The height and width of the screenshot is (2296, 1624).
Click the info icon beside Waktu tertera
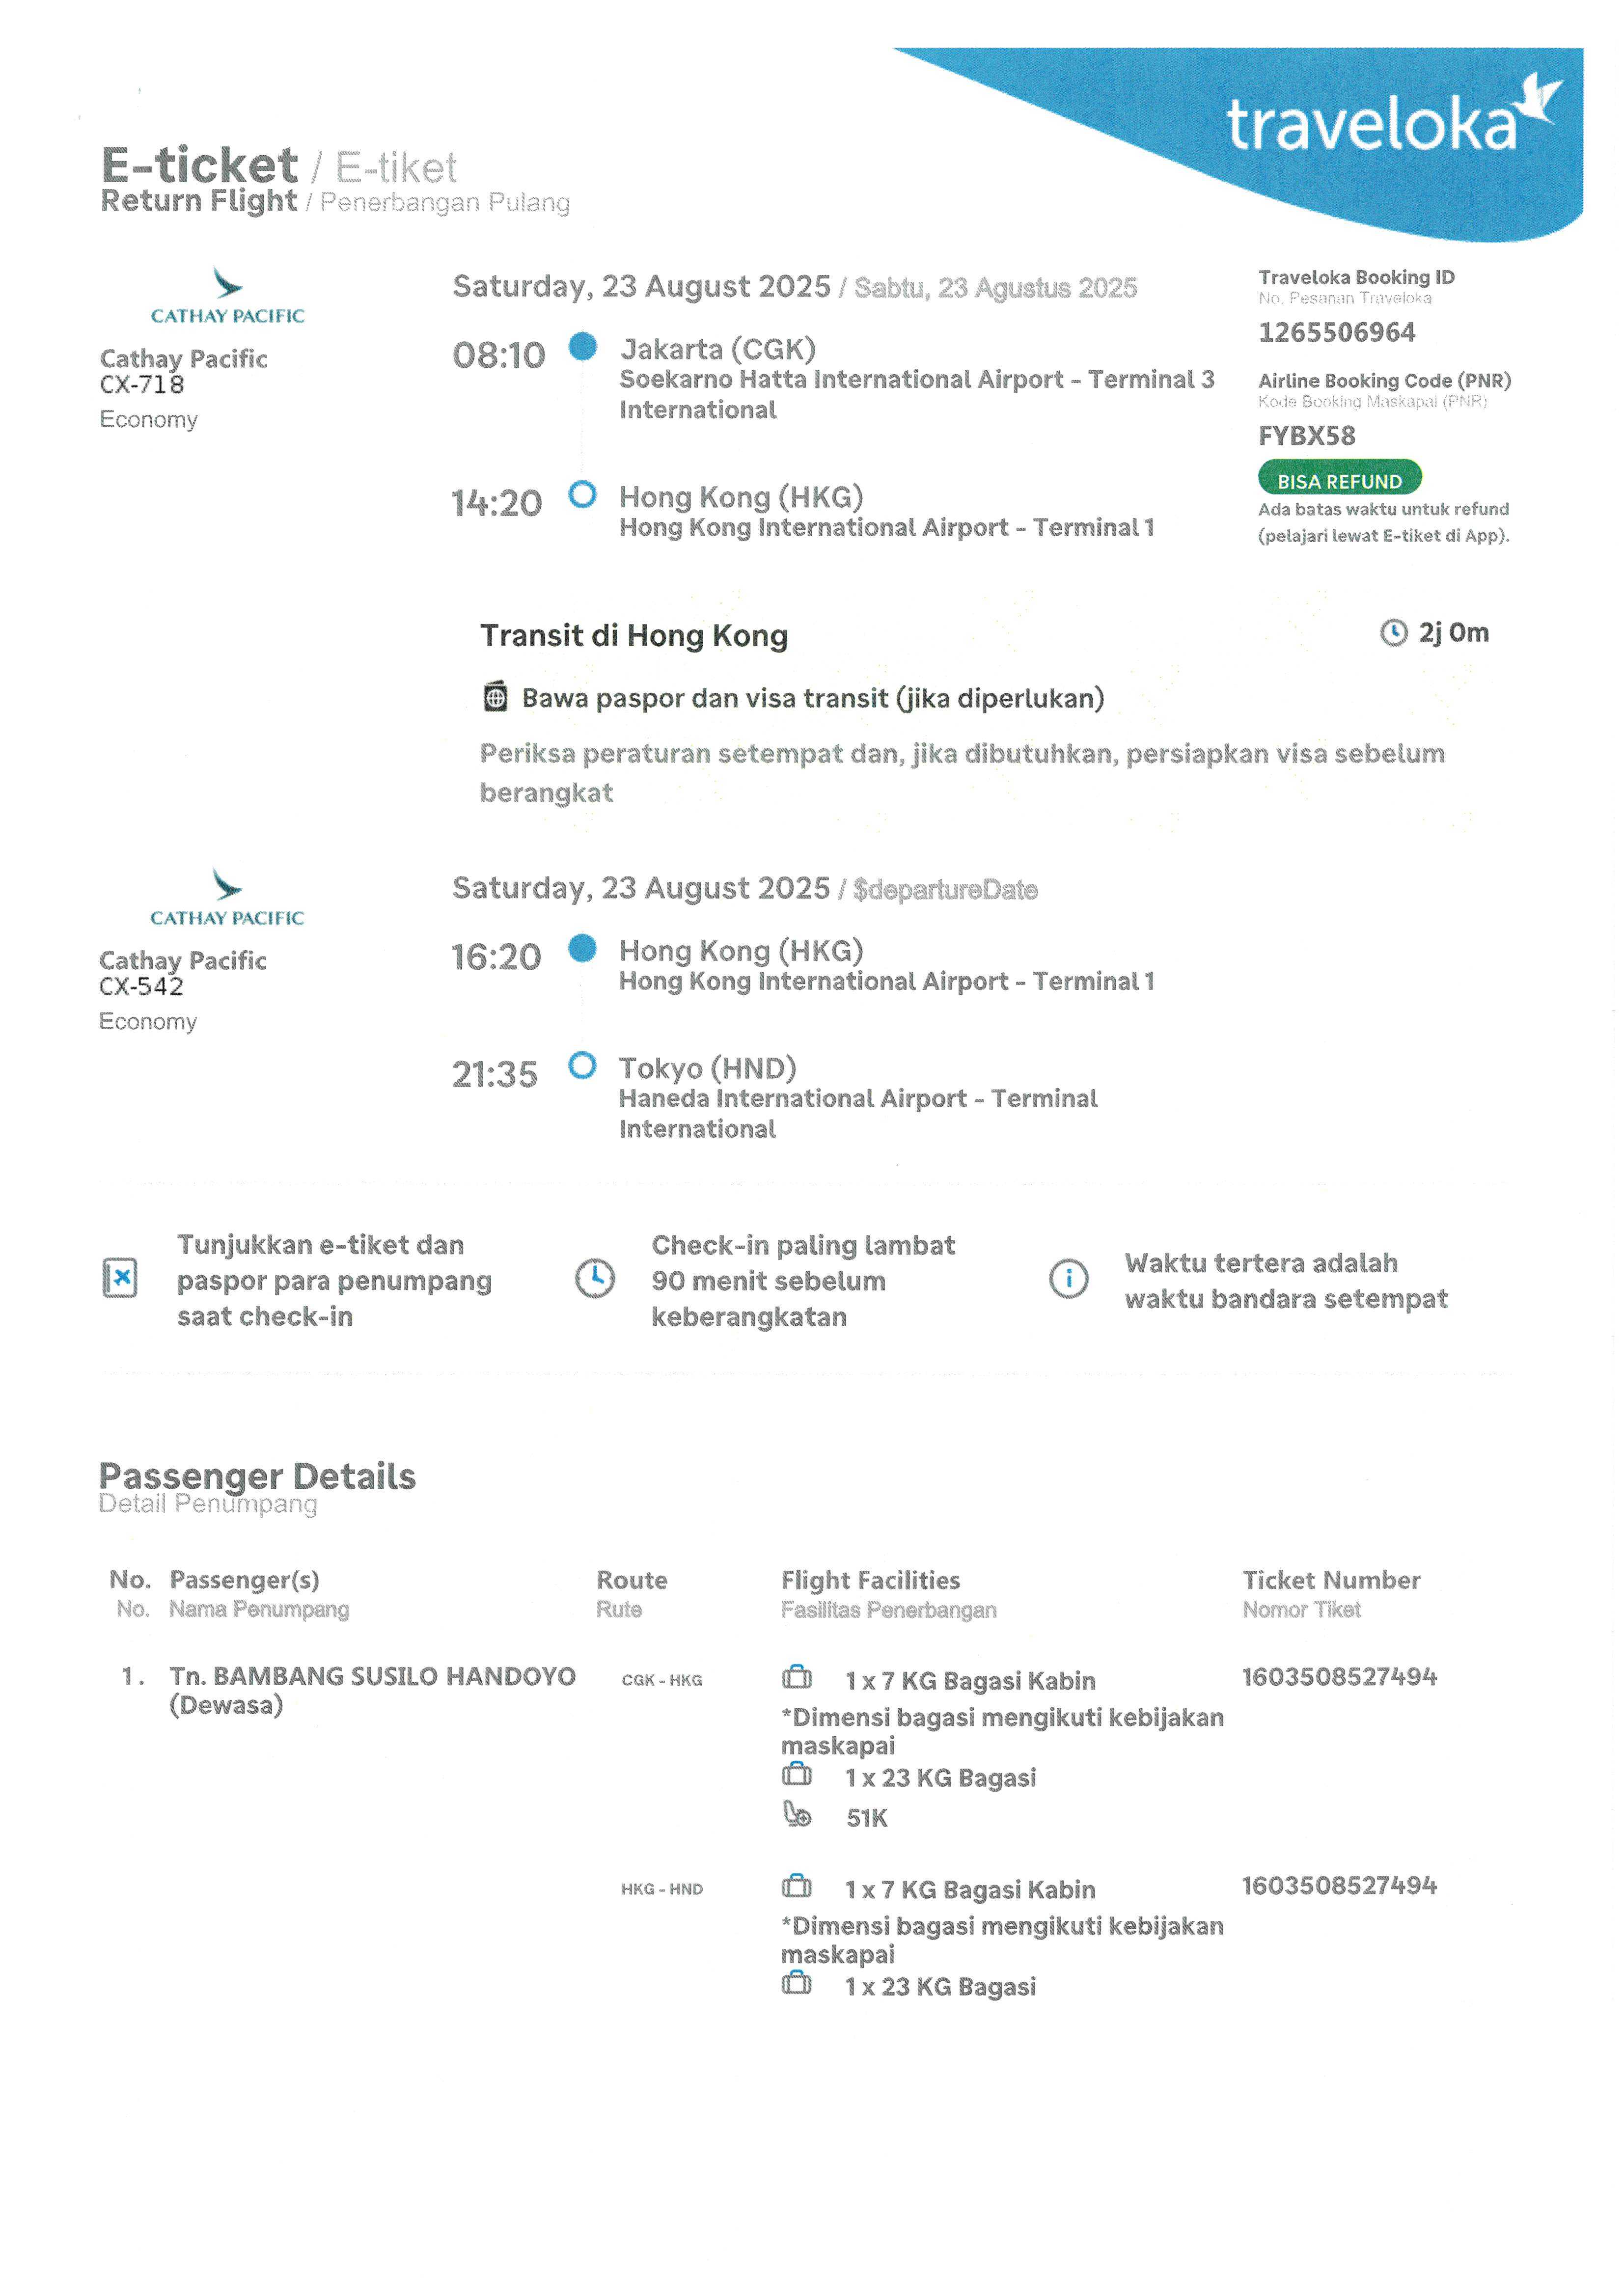coord(1068,1278)
